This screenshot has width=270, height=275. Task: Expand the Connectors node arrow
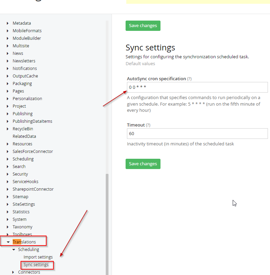13,272
